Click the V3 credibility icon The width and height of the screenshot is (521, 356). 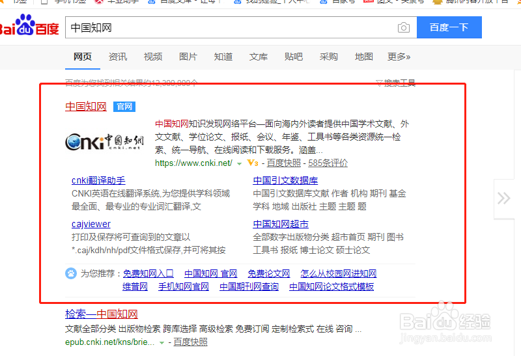253,163
